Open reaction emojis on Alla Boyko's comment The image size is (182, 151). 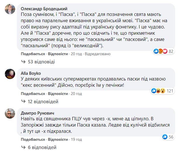coord(158,91)
